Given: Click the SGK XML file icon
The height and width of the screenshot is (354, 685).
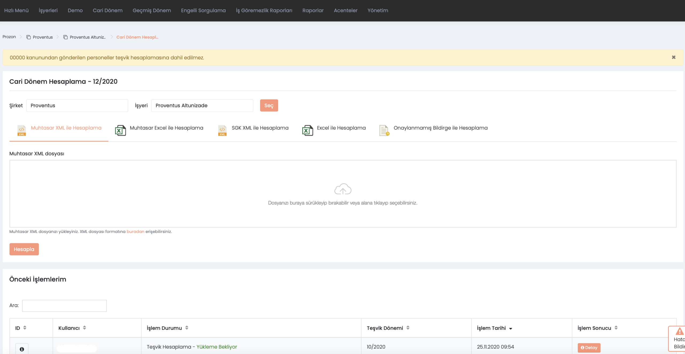Looking at the screenshot, I should 222,131.
